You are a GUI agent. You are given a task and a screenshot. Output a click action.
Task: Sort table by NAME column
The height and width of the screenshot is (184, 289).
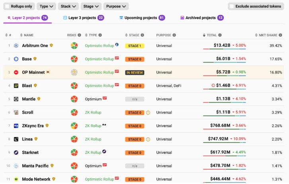[27, 35]
